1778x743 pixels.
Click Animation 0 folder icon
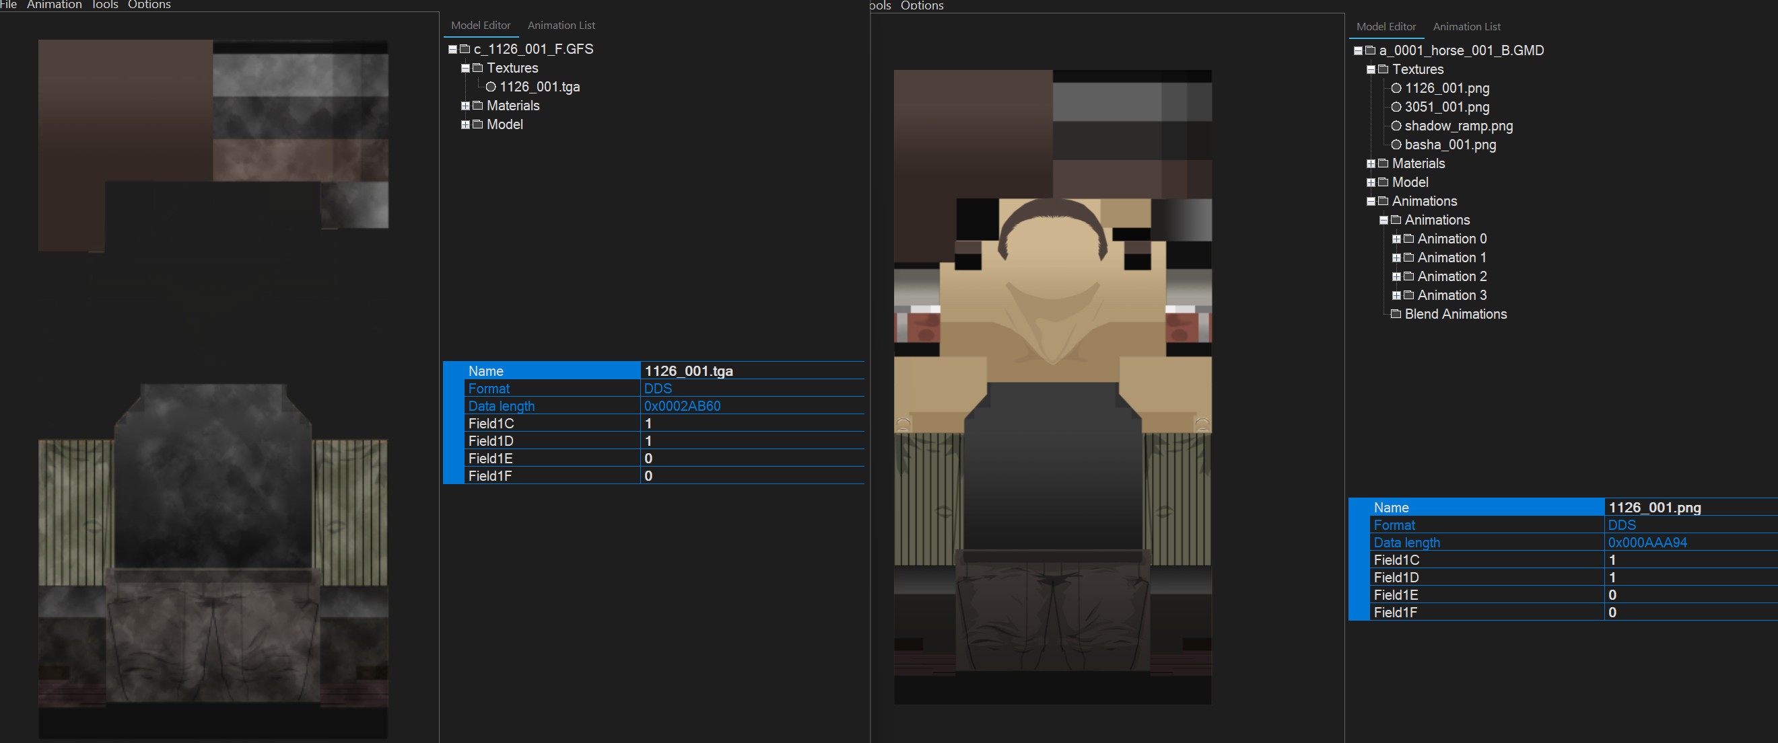coord(1409,239)
